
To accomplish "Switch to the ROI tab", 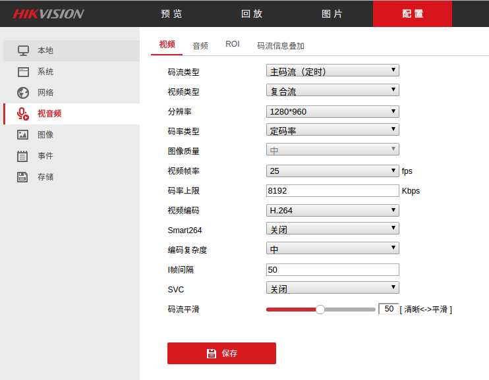I will 233,44.
